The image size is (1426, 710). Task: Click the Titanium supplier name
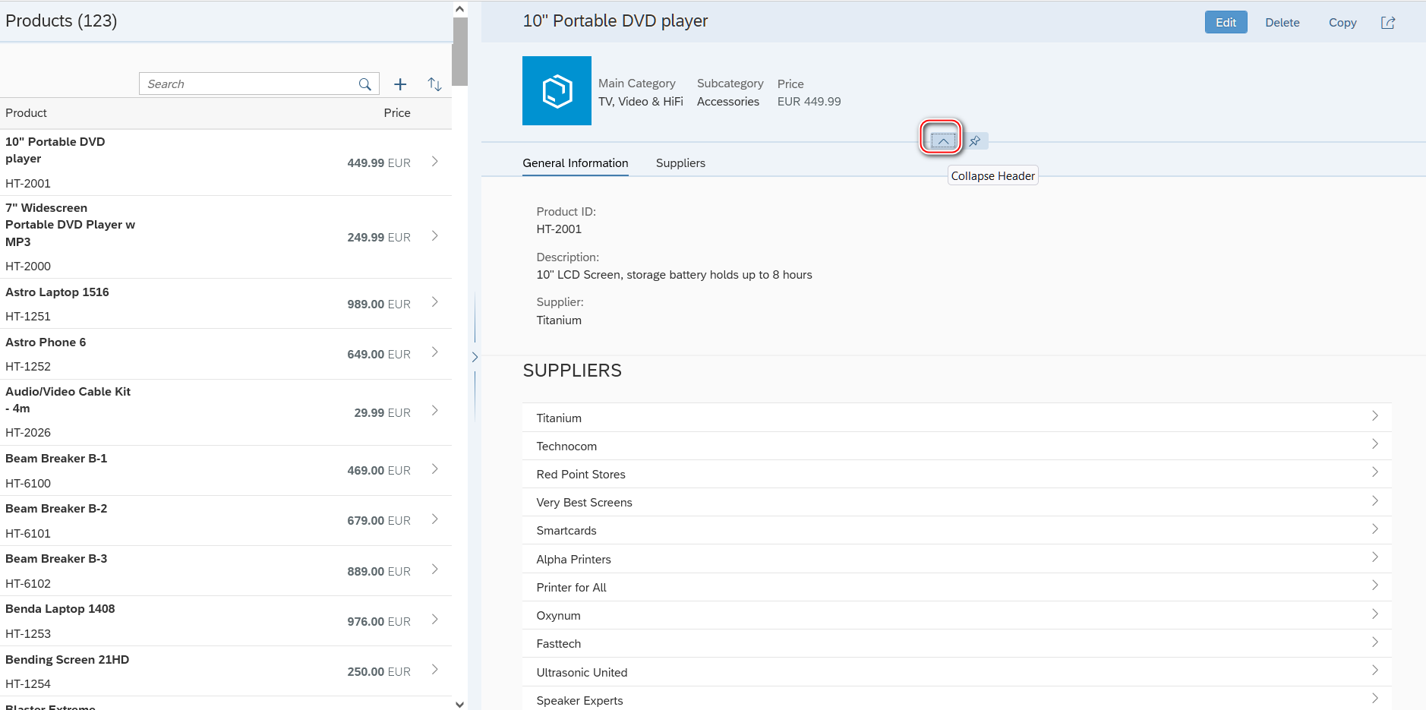(559, 418)
